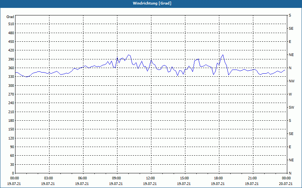Click the 240 degree axis label
The image size is (302, 188).
[11, 103]
